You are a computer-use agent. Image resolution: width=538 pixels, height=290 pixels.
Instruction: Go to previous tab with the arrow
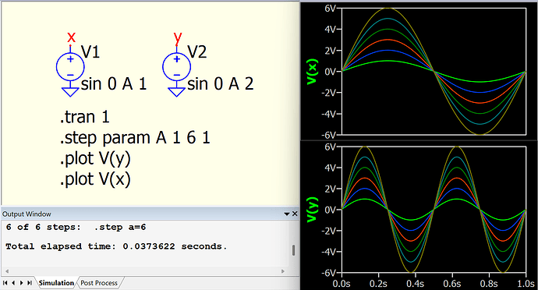(13, 283)
